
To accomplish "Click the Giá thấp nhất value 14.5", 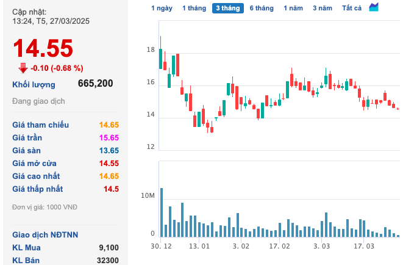I will coord(111,189).
